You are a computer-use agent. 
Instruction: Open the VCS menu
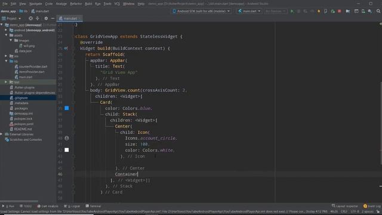(117, 4)
